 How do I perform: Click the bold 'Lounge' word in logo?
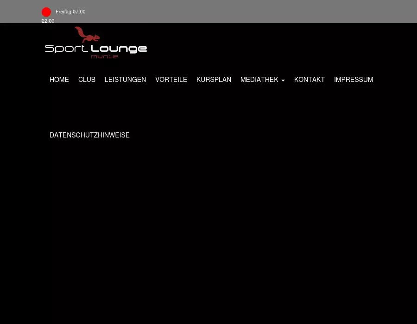[x=119, y=49]
